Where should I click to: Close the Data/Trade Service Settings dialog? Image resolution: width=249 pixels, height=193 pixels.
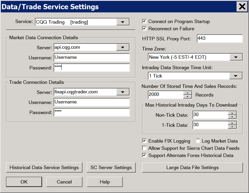click(x=242, y=7)
